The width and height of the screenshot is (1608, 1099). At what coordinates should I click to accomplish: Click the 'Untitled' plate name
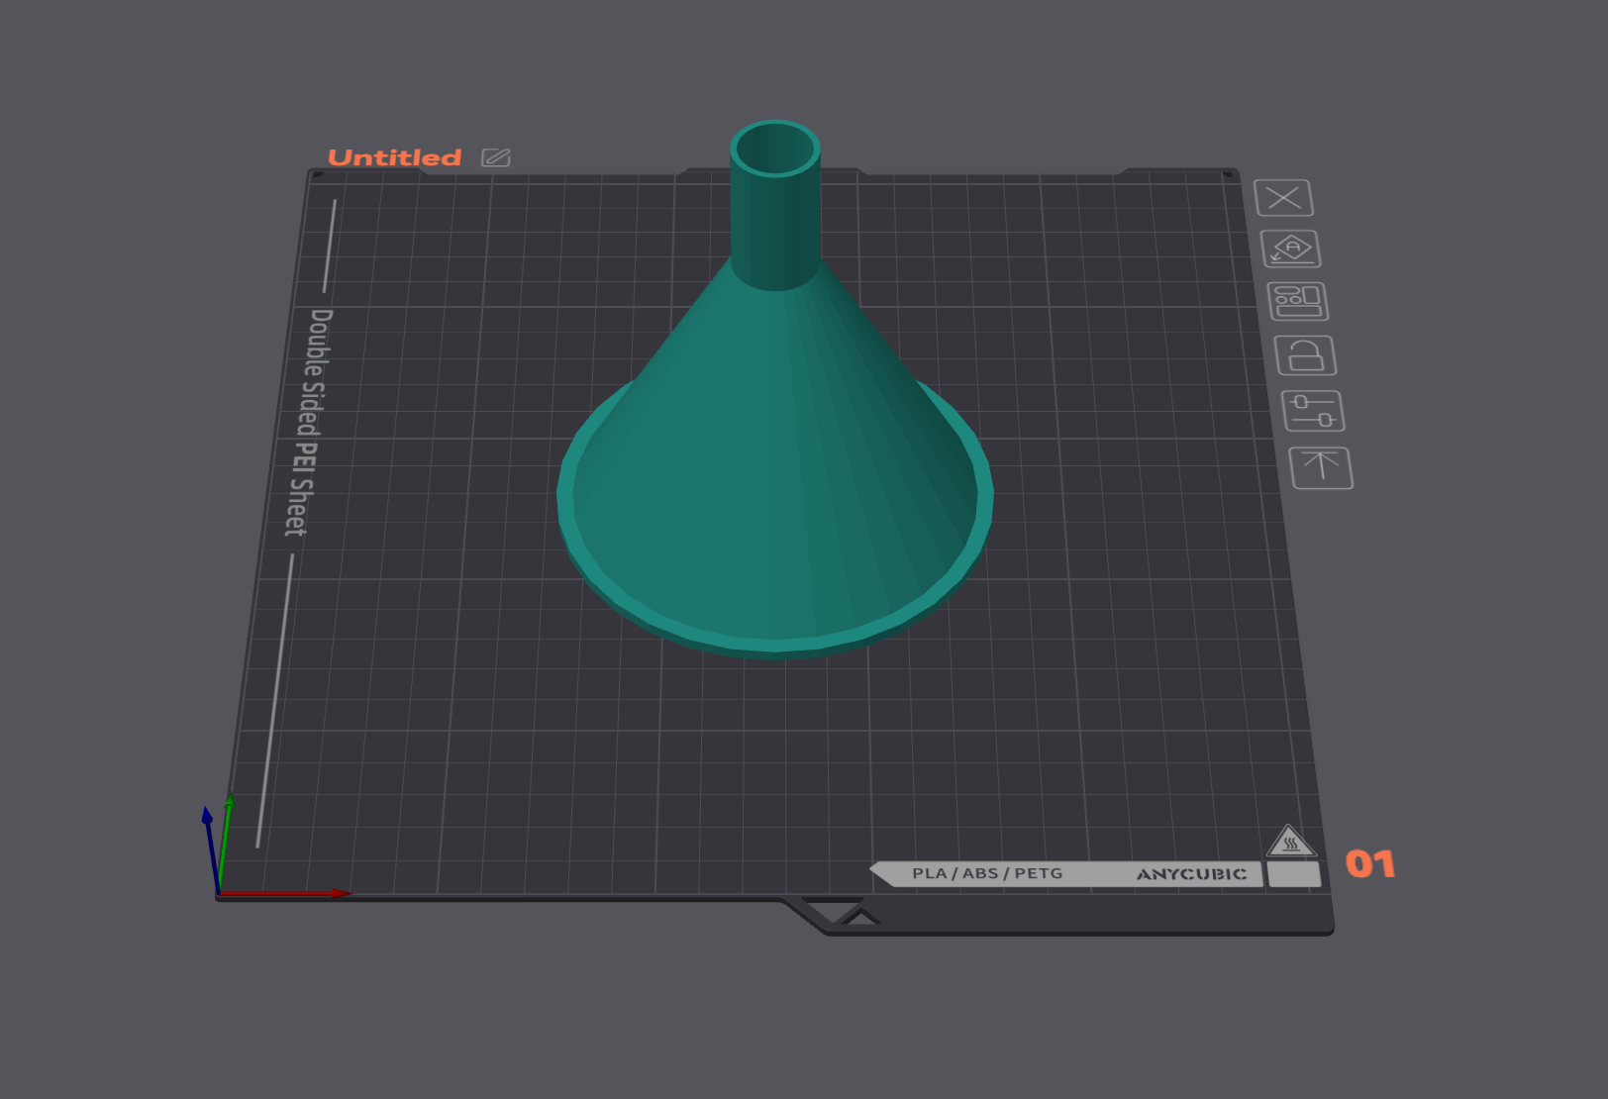395,157
